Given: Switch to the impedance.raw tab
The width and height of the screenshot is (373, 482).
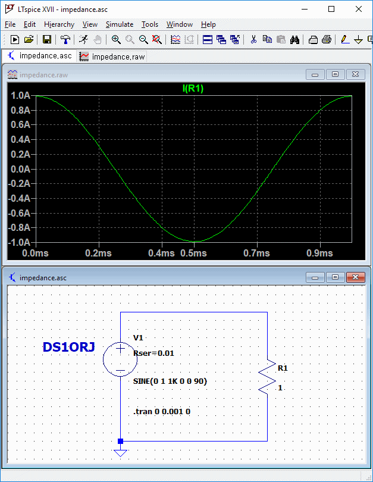Looking at the screenshot, I should pos(112,57).
